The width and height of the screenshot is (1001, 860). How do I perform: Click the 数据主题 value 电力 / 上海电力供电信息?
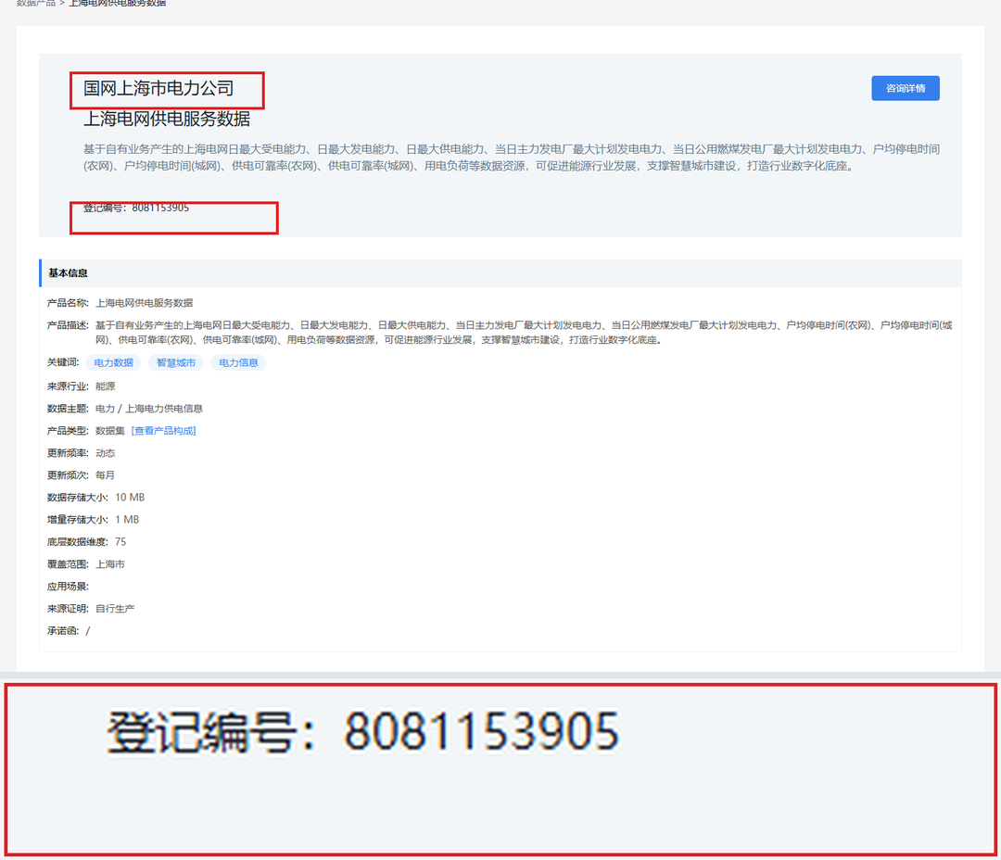[148, 409]
